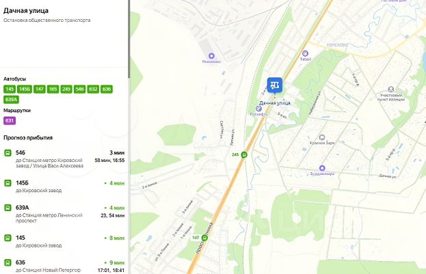Open the Роснефть gas station map icon

pyautogui.click(x=258, y=109)
